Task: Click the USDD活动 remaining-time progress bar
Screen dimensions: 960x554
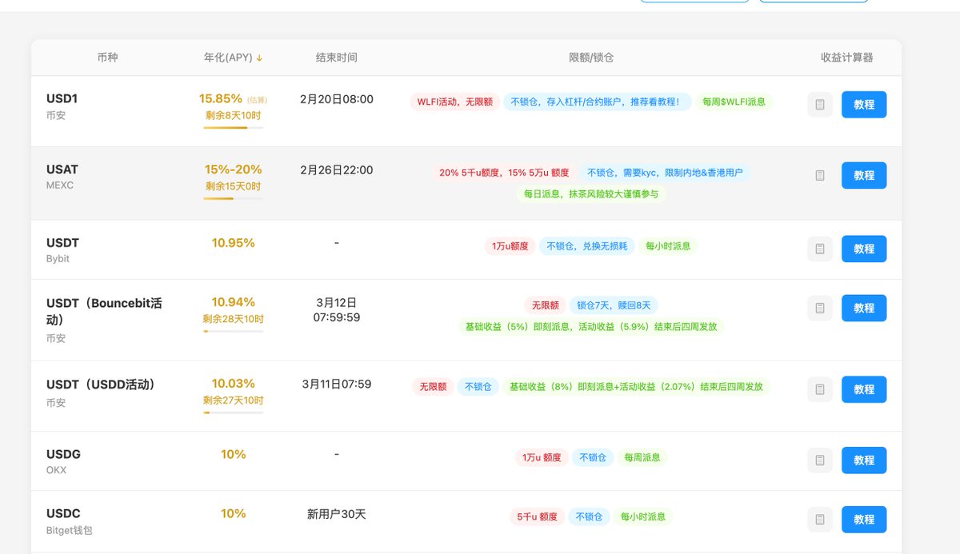Action: 234,413
